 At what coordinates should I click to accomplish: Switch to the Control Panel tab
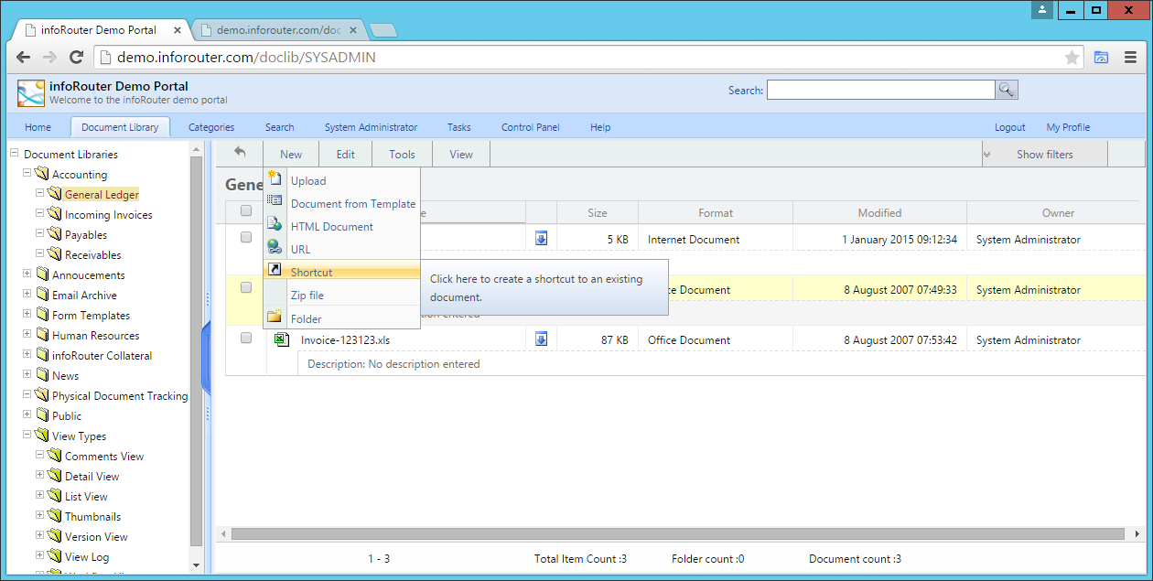click(531, 127)
